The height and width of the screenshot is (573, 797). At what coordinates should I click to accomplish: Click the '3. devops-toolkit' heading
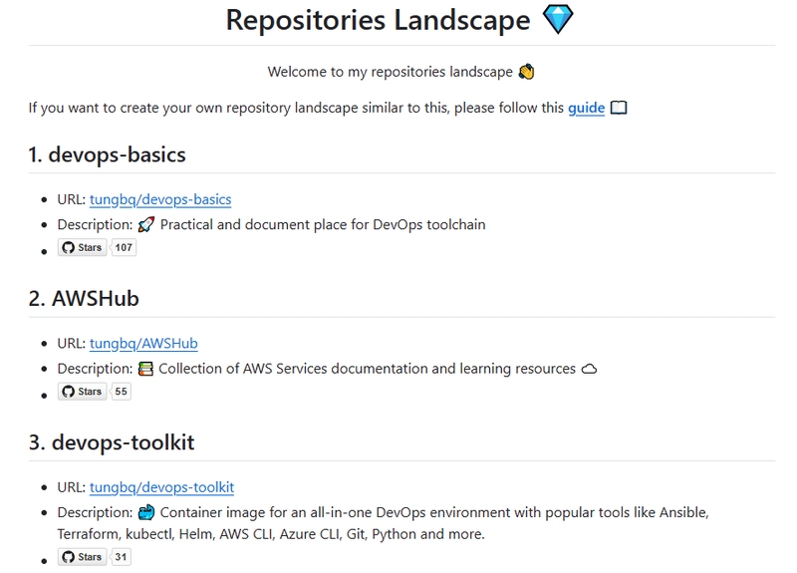112,442
